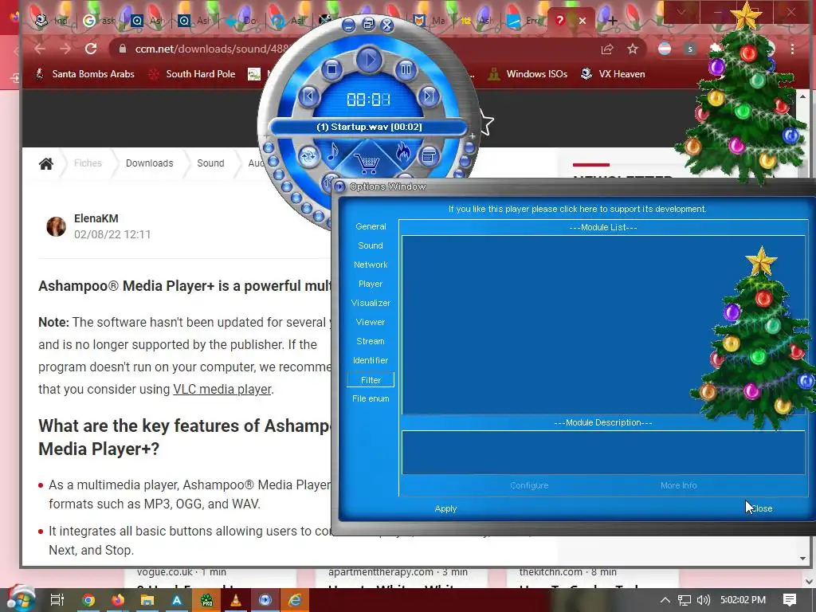Click the player time counter display
This screenshot has height=612, width=816.
(368, 100)
